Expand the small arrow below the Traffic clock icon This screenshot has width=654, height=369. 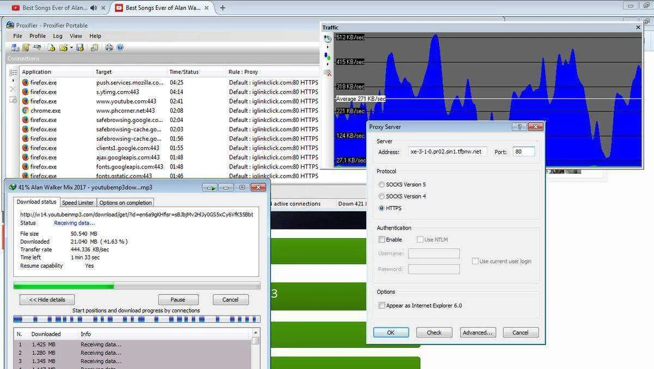tap(328, 47)
